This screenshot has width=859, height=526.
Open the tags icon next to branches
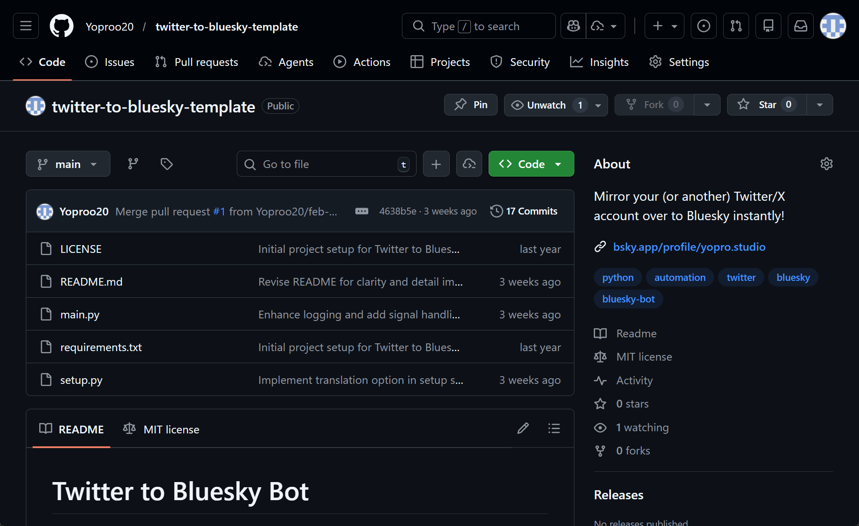[x=166, y=164]
